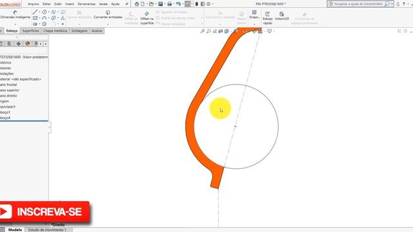Open the Inserir menu
Screen dimensions: 413x232
pyautogui.click(x=70, y=4)
